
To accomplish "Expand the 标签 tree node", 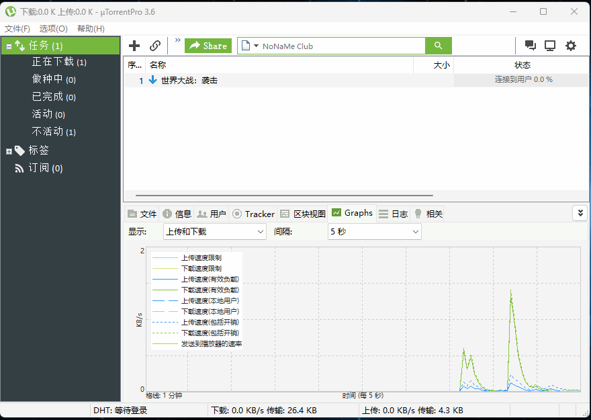I will pyautogui.click(x=9, y=152).
